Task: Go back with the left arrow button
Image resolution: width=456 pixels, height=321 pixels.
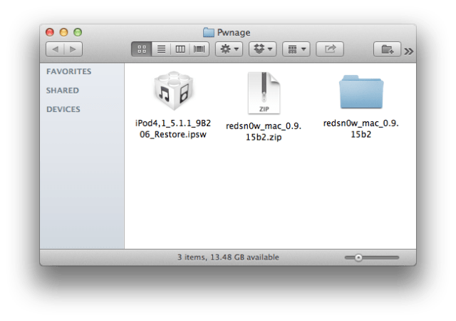Action: (x=56, y=49)
